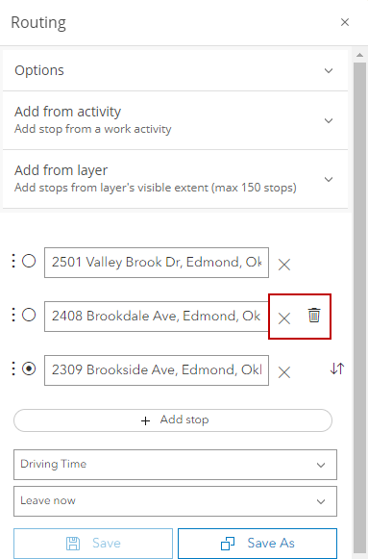Expand the Options section

pyautogui.click(x=175, y=70)
